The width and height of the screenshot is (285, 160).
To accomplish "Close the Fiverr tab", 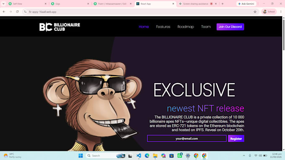I will click(131, 4).
